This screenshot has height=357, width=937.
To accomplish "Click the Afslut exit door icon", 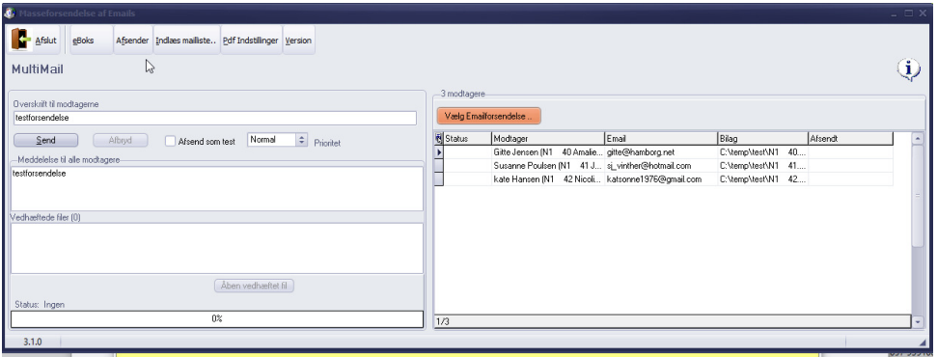I will [21, 41].
